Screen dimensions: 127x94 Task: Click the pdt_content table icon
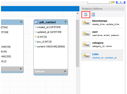36,22
